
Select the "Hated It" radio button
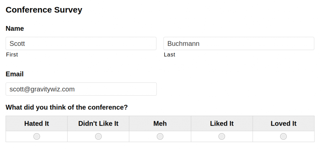(37, 137)
